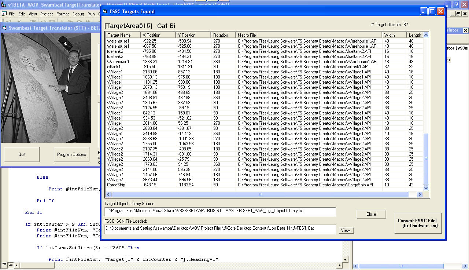Click the code line with SubItems(3) = "360"
The width and height of the screenshot is (469, 270).
tap(88, 248)
